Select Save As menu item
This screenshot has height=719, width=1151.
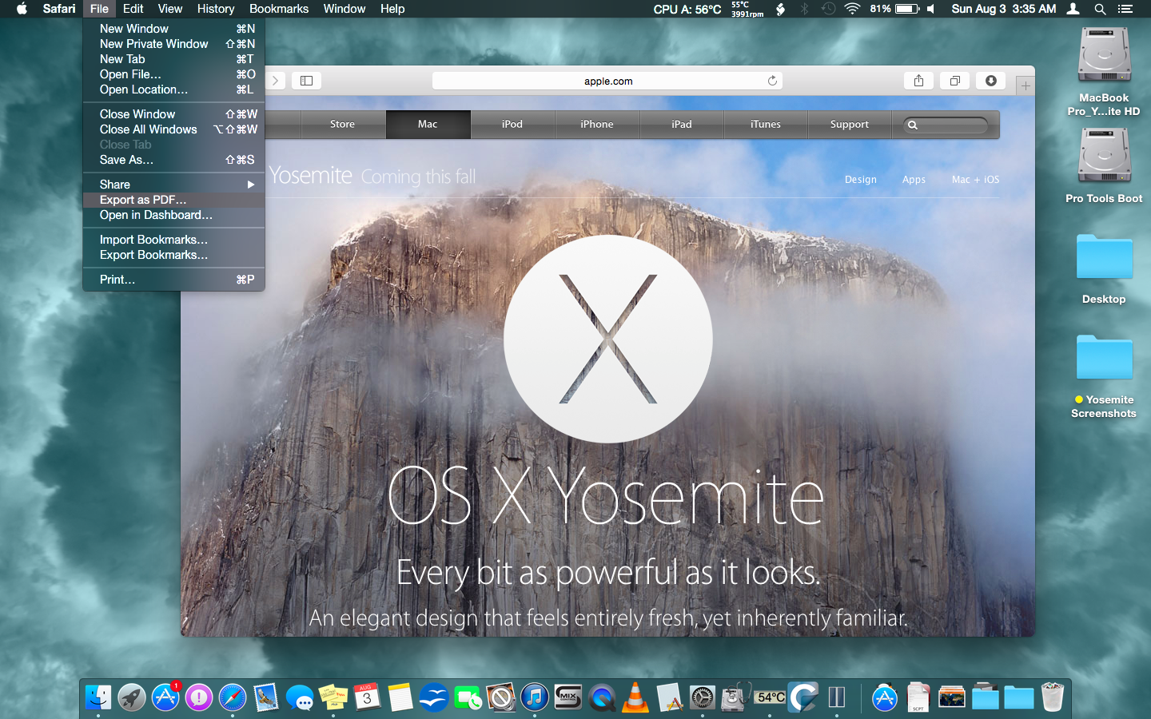pyautogui.click(x=173, y=160)
